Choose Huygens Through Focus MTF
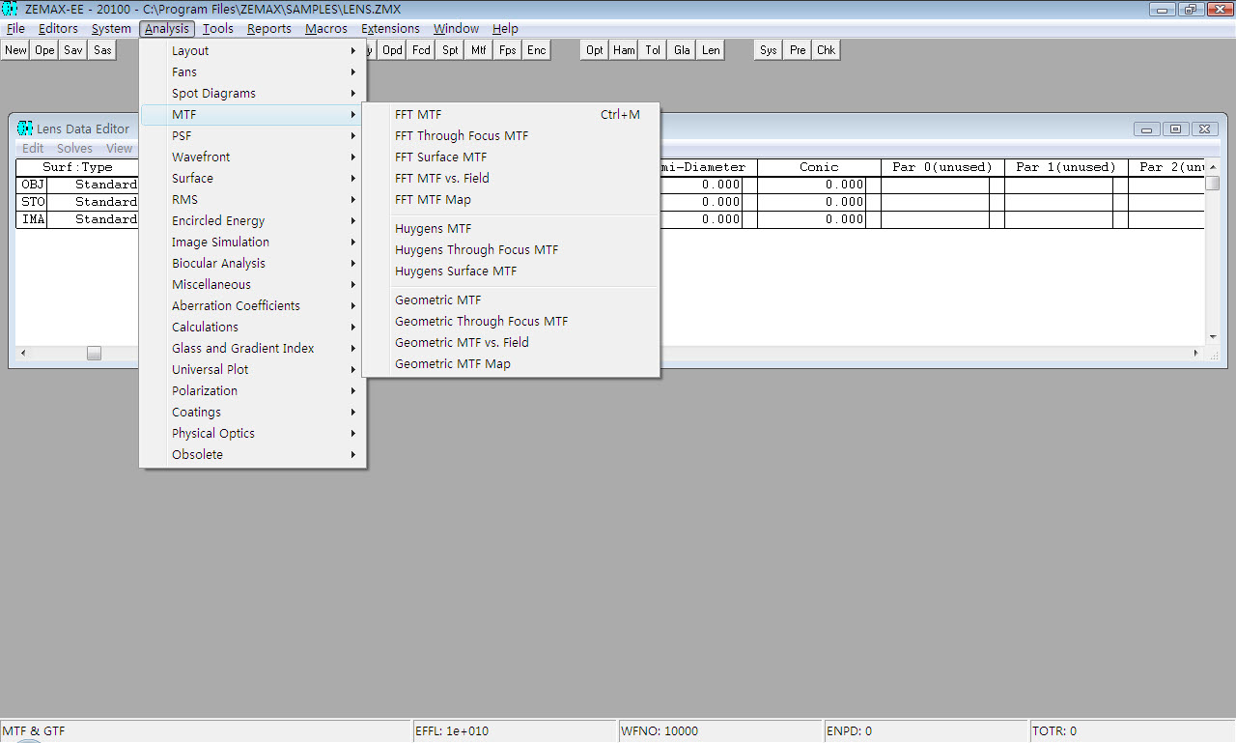Image resolution: width=1236 pixels, height=743 pixels. [x=511, y=249]
